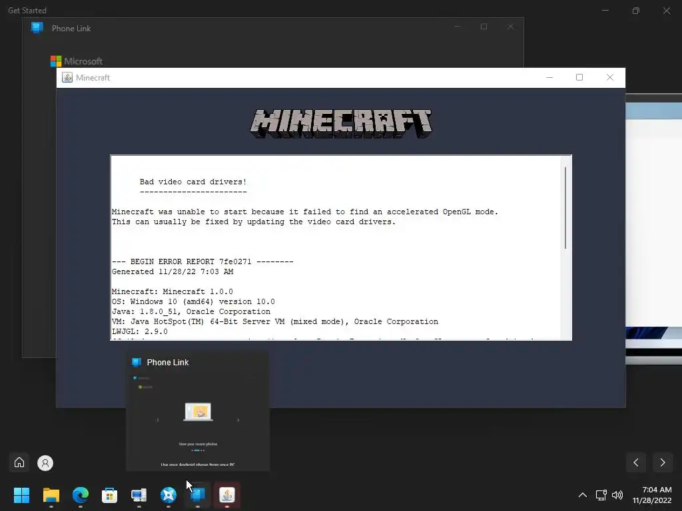Switch to Phone Link on the taskbar
Screen dimensions: 682x511
[198, 495]
